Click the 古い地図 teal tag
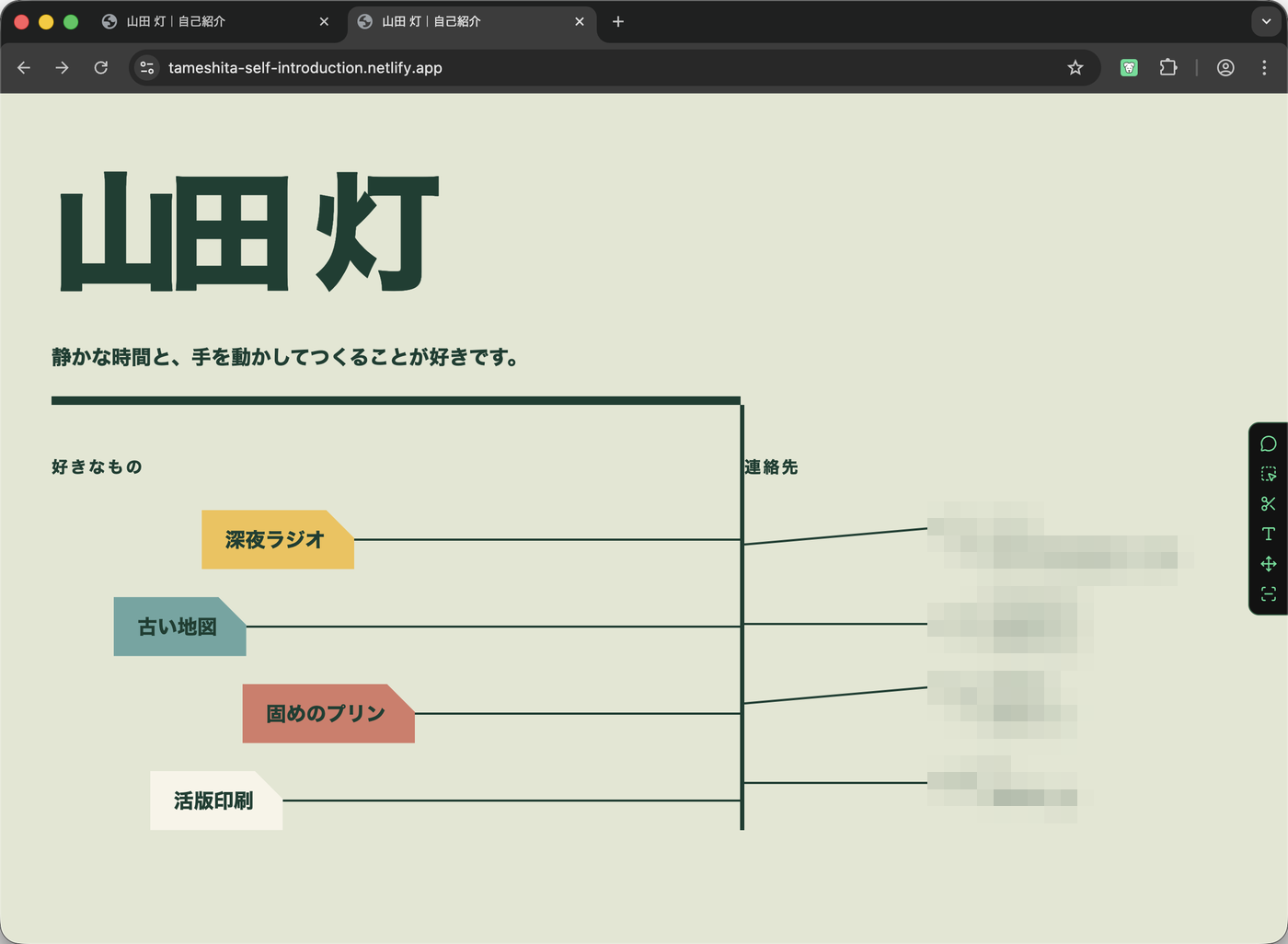This screenshot has height=944, width=1288. 179,627
